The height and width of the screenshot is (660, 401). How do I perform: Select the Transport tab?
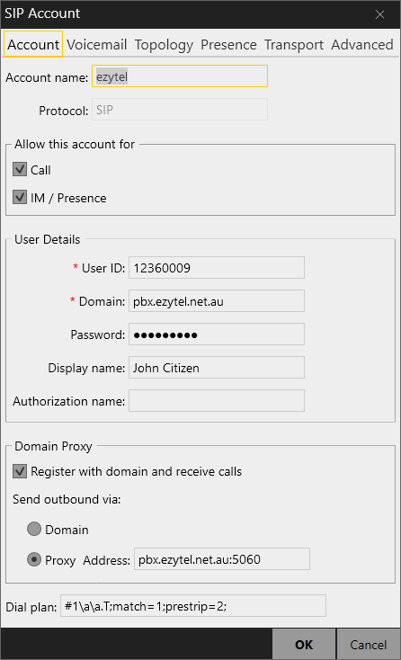pos(294,45)
